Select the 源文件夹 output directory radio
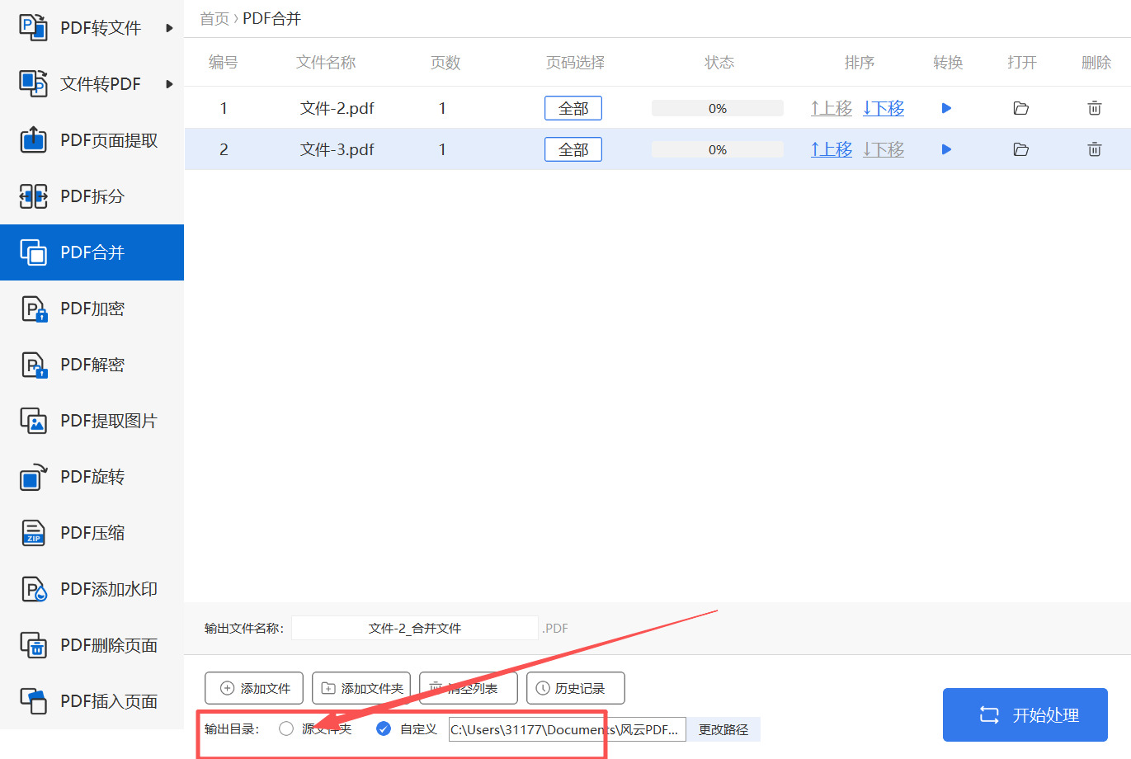Image resolution: width=1131 pixels, height=759 pixels. (286, 728)
